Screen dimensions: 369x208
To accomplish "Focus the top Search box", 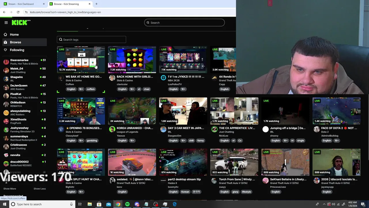I will [184, 23].
